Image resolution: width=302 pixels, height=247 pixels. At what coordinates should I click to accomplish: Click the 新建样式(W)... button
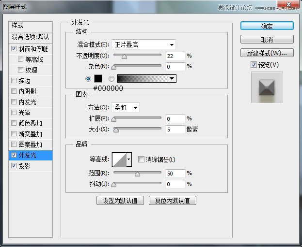point(267,53)
